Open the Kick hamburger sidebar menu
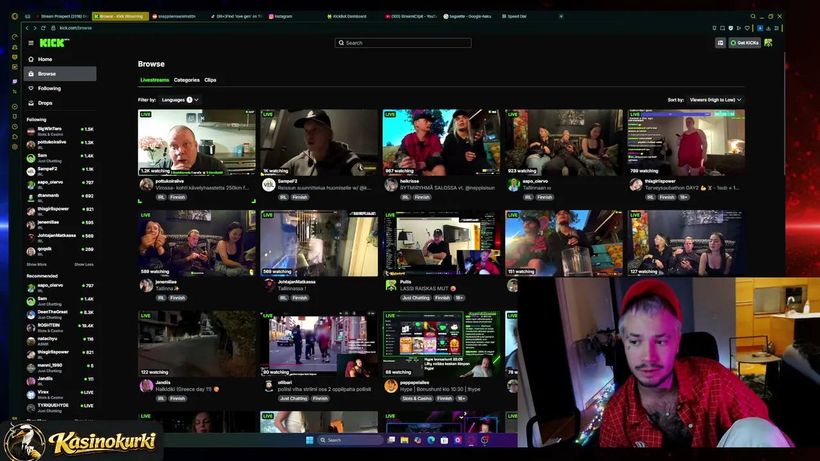Screen dimensions: 820x461 pyautogui.click(x=31, y=43)
